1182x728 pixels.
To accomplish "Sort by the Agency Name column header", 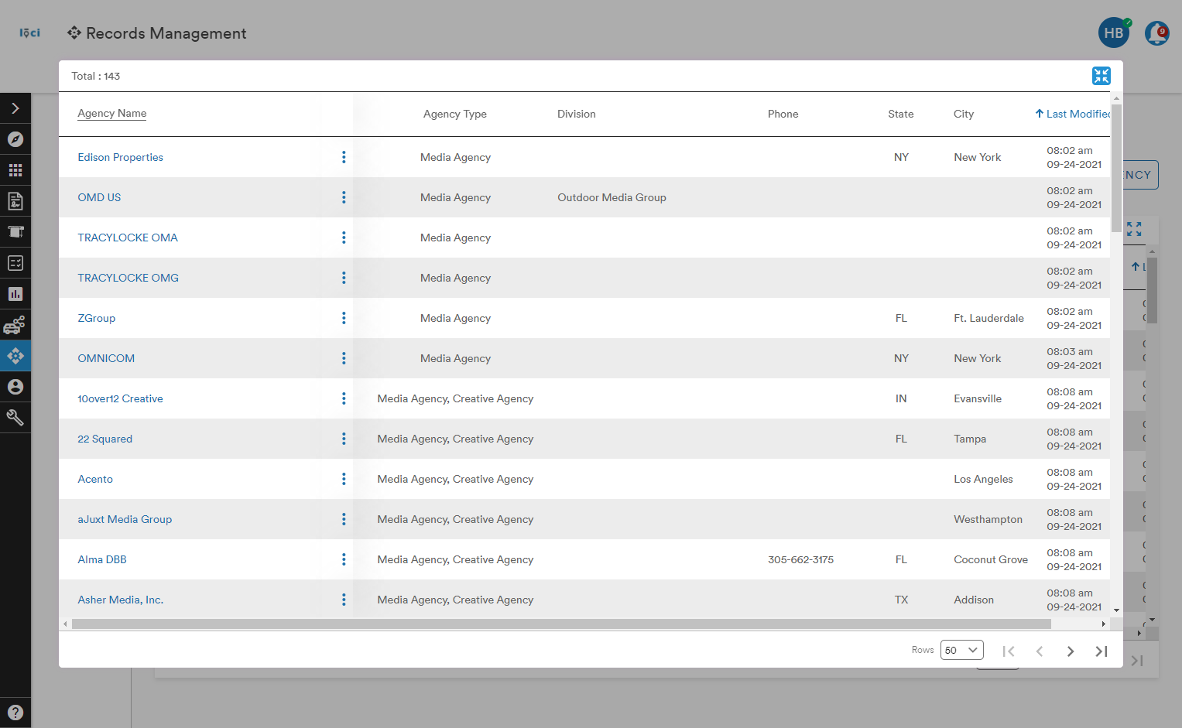I will pyautogui.click(x=112, y=113).
